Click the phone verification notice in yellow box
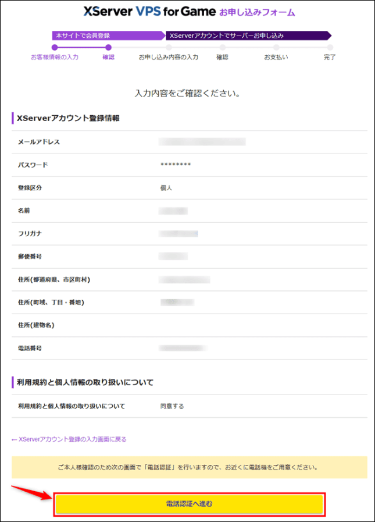The height and width of the screenshot is (522, 375). point(190,467)
